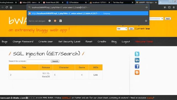Click the go arrow in the address bar
The width and height of the screenshot is (177, 100).
point(146,7)
